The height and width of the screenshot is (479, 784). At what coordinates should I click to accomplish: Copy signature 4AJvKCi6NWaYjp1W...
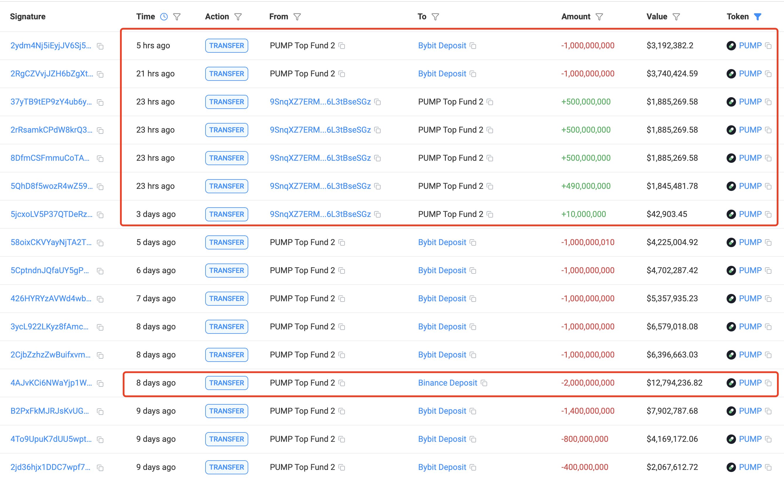pyautogui.click(x=100, y=383)
